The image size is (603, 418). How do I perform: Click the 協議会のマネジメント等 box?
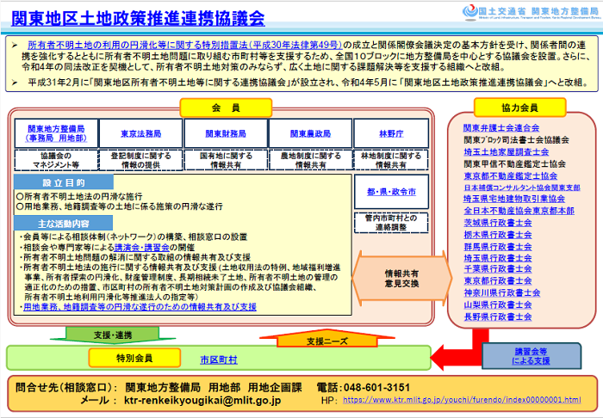[x=56, y=160]
